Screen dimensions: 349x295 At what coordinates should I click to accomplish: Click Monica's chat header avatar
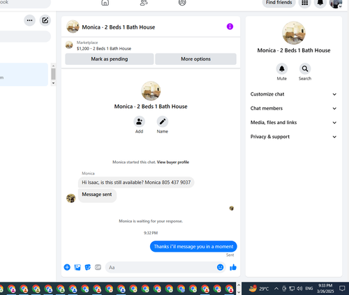pyautogui.click(x=73, y=27)
